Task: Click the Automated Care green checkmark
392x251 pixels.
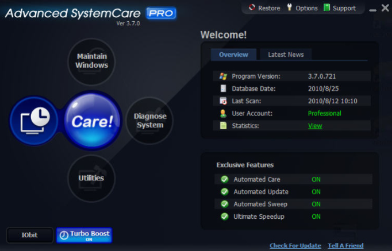Action: (x=225, y=179)
